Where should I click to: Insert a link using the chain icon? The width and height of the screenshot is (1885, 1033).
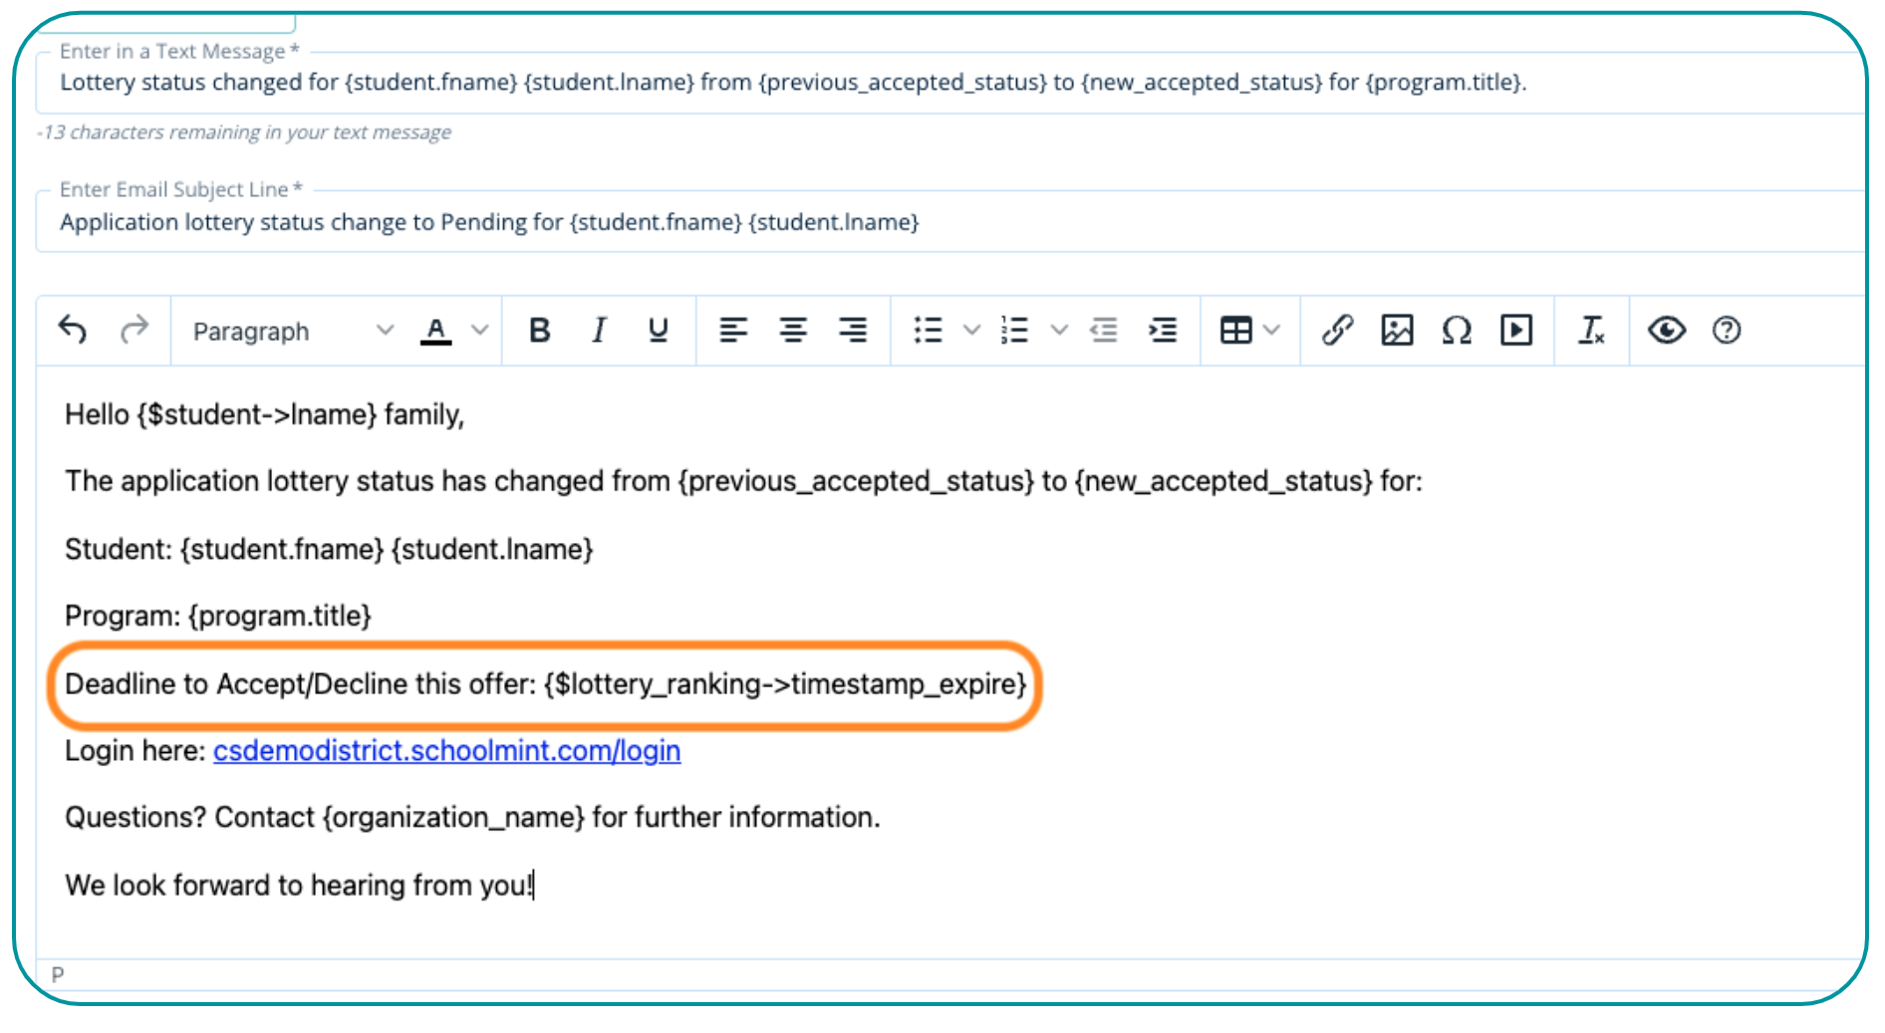click(1337, 330)
